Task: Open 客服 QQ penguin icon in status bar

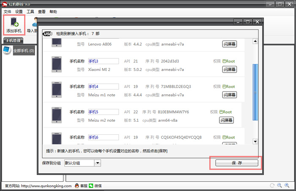Action: click(x=77, y=186)
